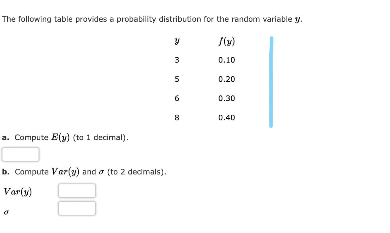Select the probability 0.40
Image resolution: width=390 pixels, height=233 pixels.
(226, 117)
